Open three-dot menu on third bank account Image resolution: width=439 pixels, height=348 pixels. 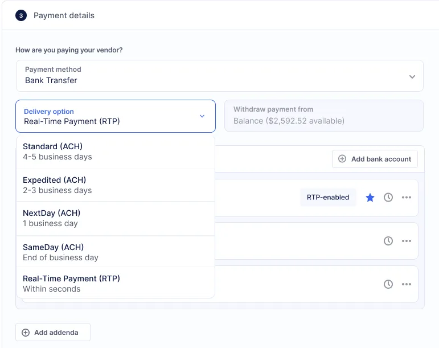[x=407, y=284]
